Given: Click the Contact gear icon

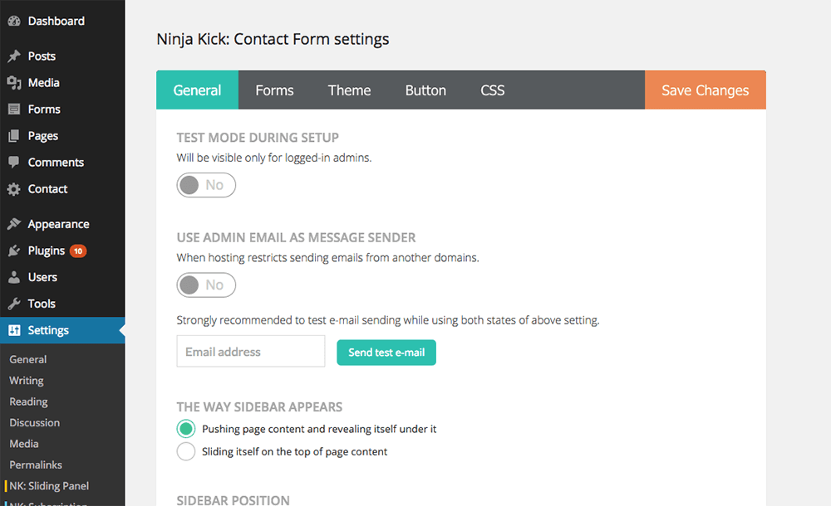Looking at the screenshot, I should [14, 189].
